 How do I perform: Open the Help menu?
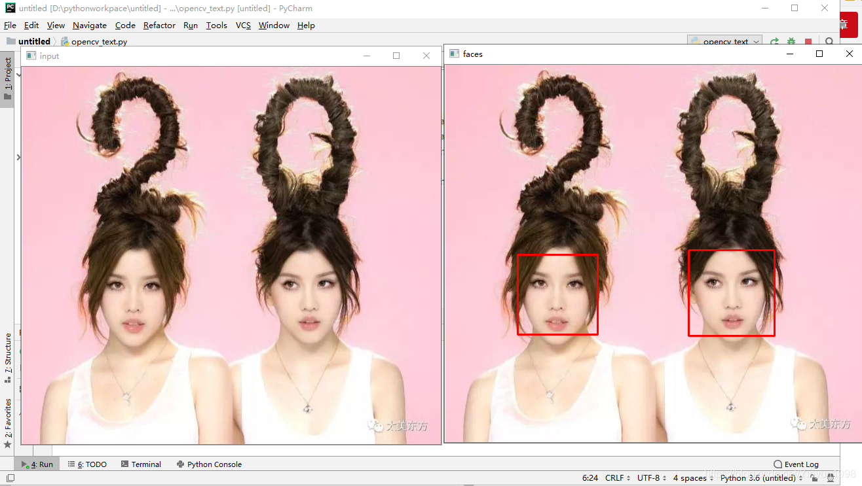point(306,26)
